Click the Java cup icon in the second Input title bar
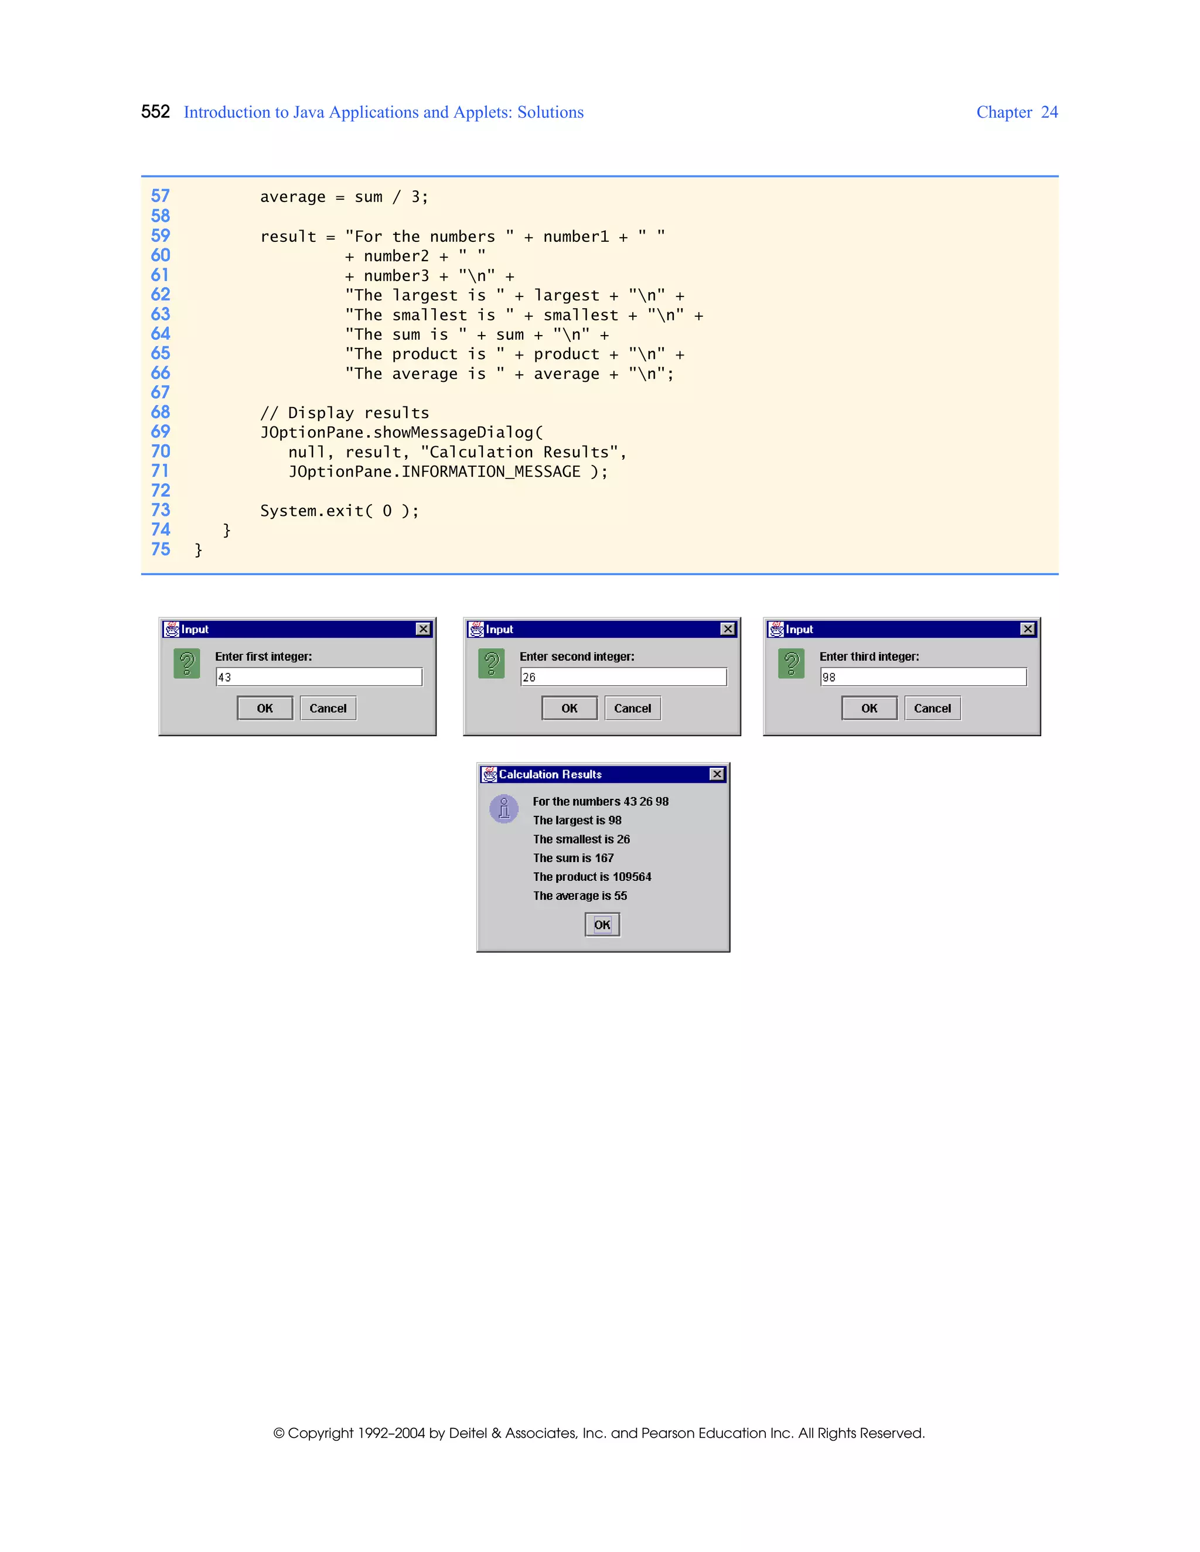The image size is (1200, 1552). click(x=476, y=629)
